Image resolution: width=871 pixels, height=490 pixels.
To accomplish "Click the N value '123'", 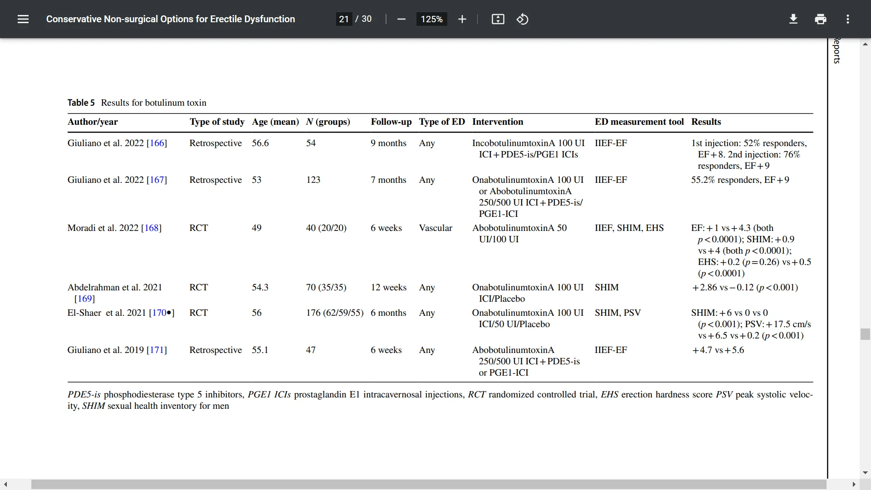I will click(x=313, y=180).
